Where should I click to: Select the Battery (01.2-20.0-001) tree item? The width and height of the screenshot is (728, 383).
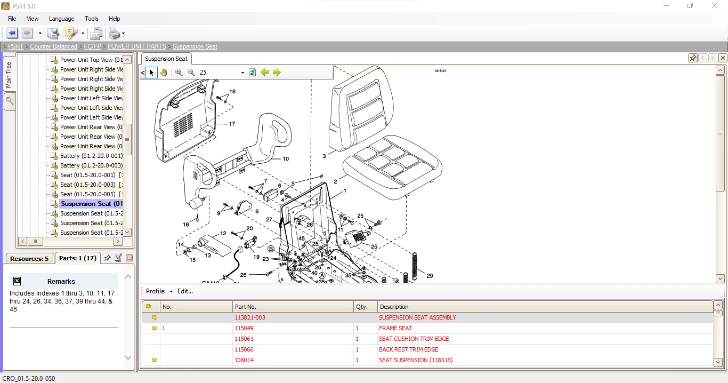coord(90,156)
